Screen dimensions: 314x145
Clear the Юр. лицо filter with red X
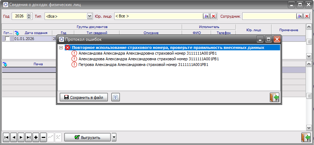pos(213,16)
